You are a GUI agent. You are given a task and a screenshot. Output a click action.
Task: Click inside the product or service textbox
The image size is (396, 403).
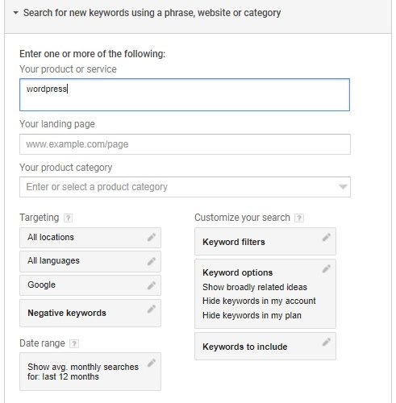point(185,95)
